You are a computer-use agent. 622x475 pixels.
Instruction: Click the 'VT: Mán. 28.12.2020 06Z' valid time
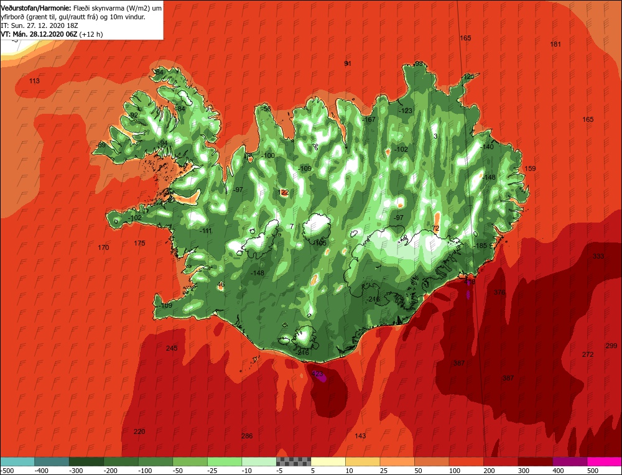[39, 34]
